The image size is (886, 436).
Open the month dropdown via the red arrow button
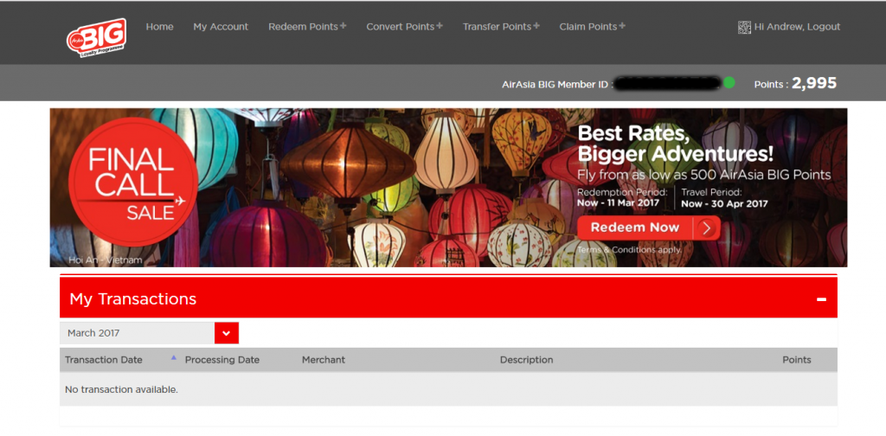(227, 333)
